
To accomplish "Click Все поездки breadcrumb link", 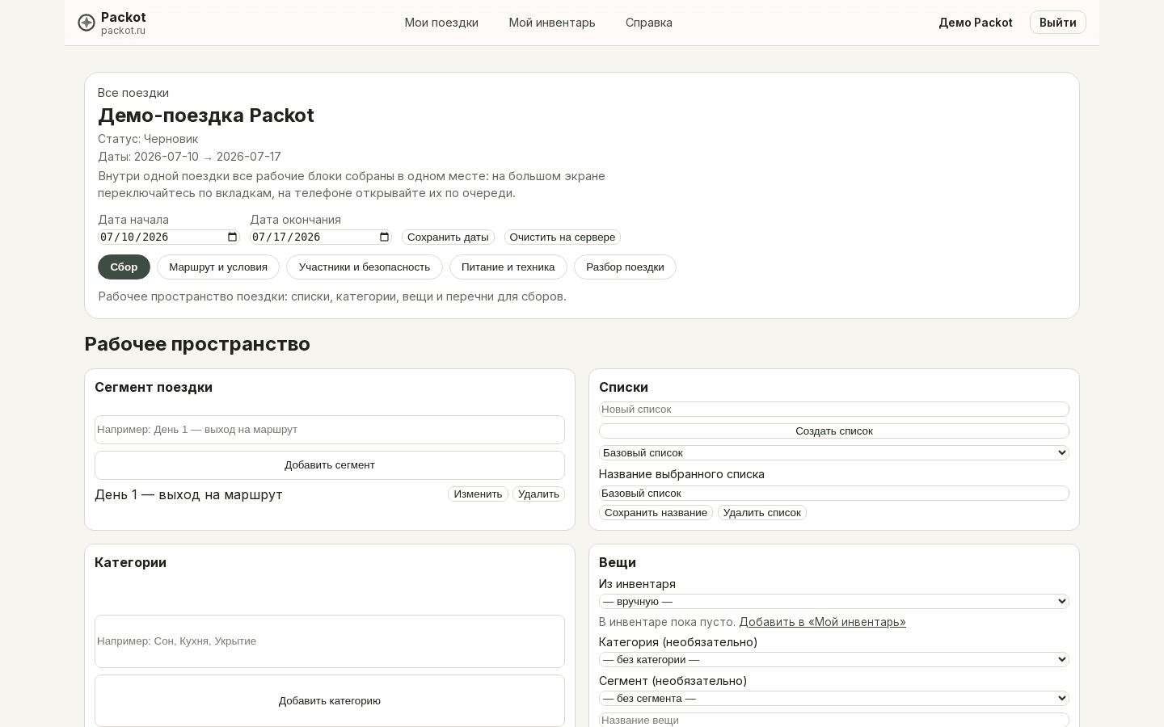I will click(x=133, y=93).
